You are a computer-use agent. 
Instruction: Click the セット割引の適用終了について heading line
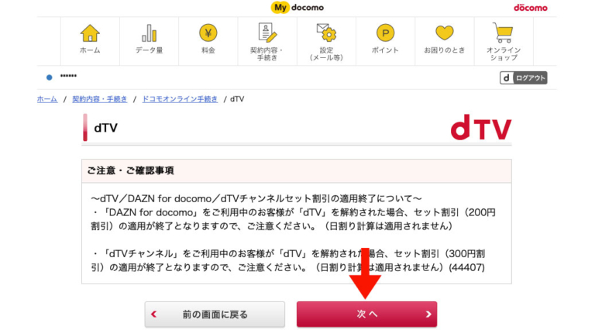tap(256, 198)
